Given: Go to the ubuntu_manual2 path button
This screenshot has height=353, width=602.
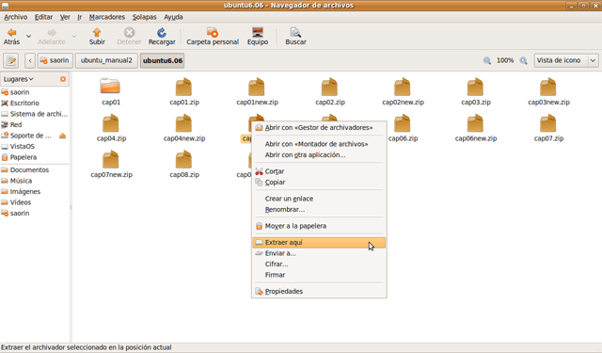Looking at the screenshot, I should tap(106, 60).
